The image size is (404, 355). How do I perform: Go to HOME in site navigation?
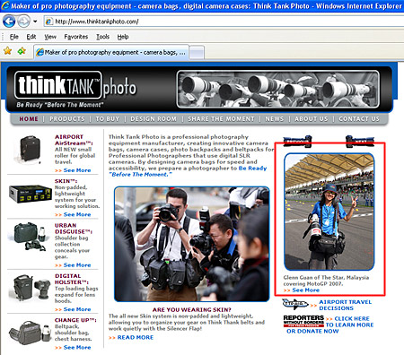pos(29,119)
